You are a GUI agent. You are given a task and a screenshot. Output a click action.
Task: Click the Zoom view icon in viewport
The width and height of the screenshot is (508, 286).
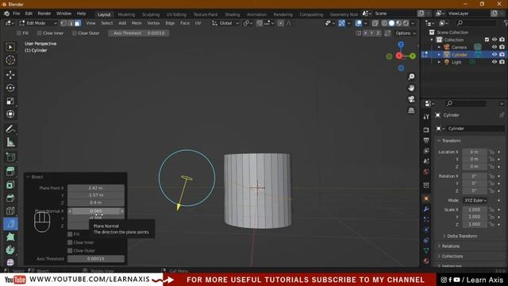coord(411,76)
